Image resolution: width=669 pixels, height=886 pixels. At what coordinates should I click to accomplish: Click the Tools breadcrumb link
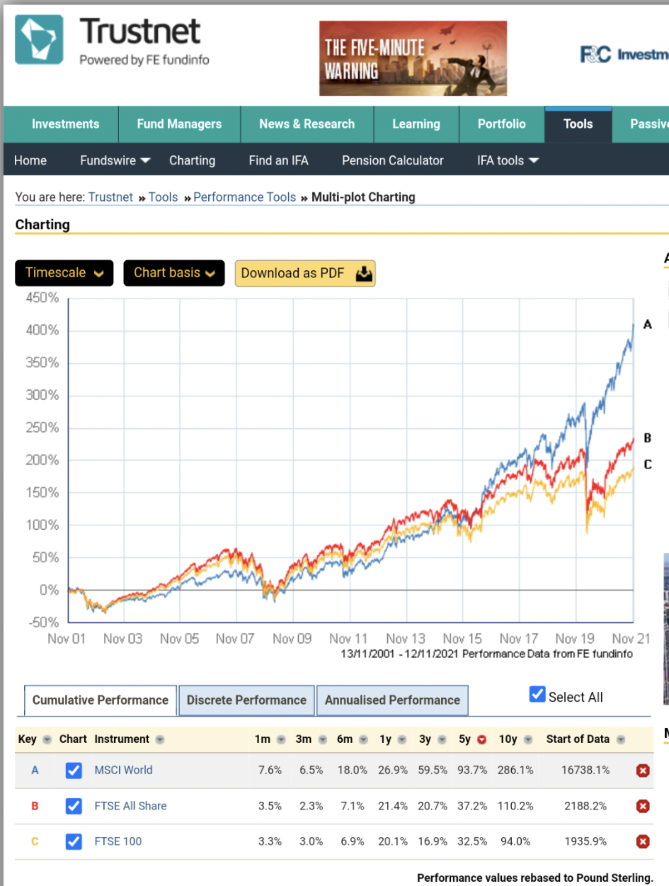(163, 197)
